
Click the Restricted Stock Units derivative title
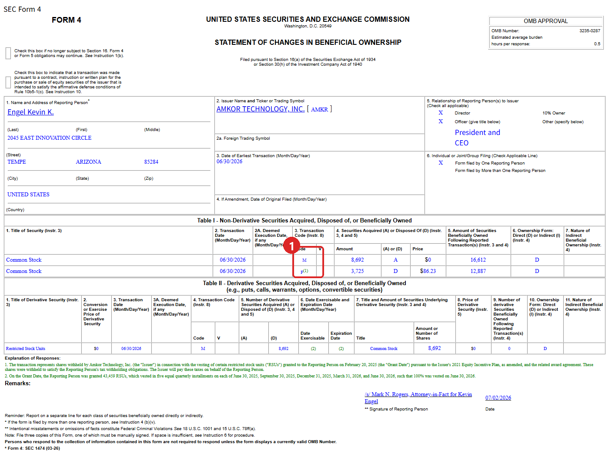[26, 349]
